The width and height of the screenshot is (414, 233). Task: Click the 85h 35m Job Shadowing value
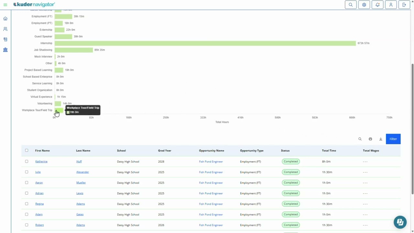coord(100,50)
